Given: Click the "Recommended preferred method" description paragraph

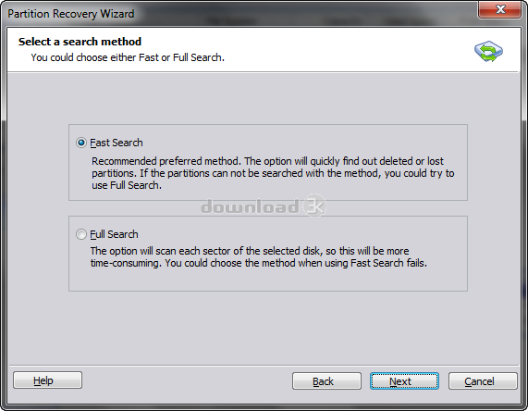Looking at the screenshot, I should 273,173.
